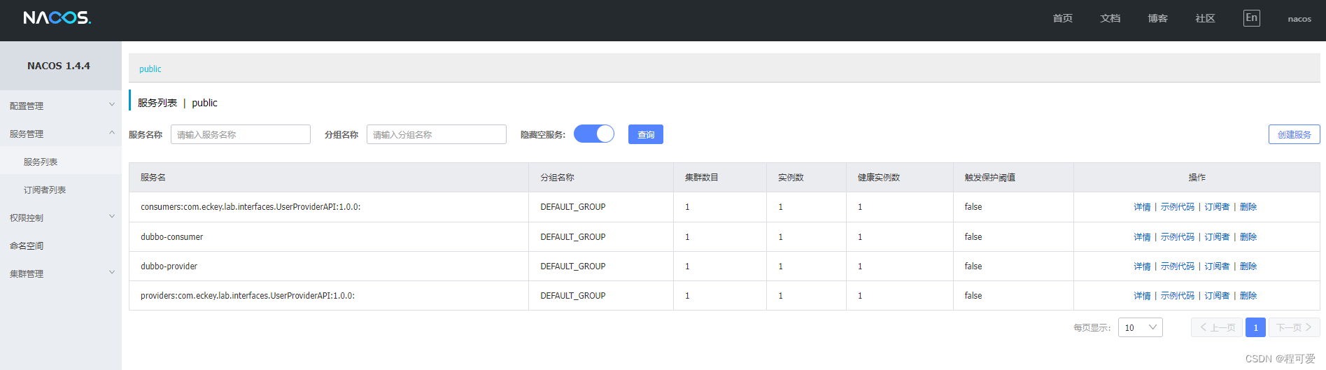Focus the 分组名称 input field
This screenshot has height=370, width=1326.
click(437, 134)
